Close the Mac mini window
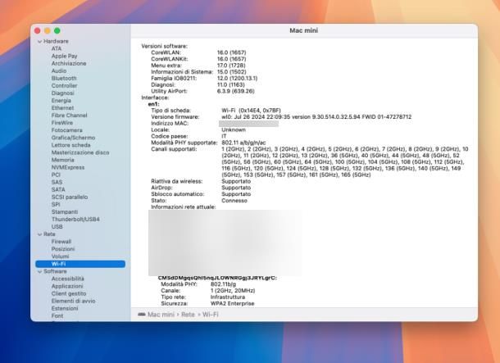 coord(38,30)
